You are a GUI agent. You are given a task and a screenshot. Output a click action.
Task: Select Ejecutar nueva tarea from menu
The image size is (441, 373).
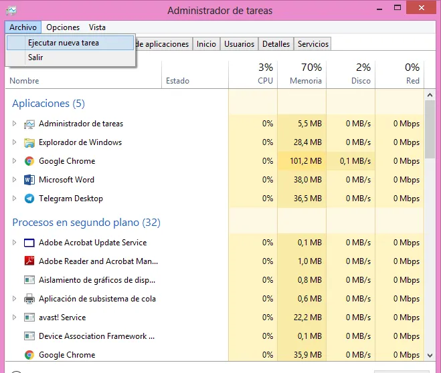coord(64,43)
